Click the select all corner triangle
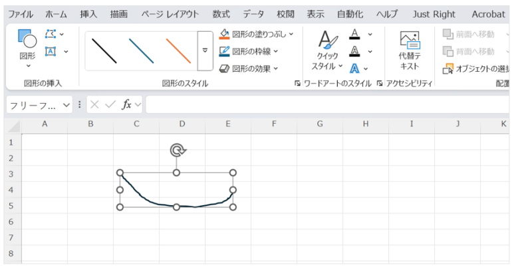 click(x=14, y=126)
